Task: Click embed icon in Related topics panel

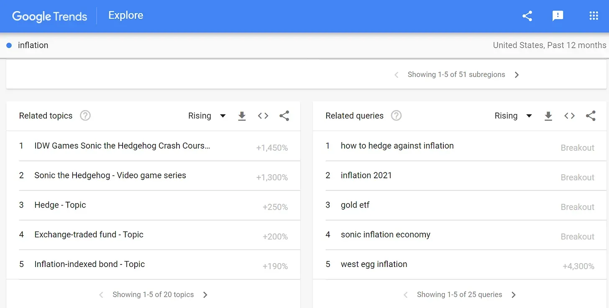Action: (x=263, y=116)
